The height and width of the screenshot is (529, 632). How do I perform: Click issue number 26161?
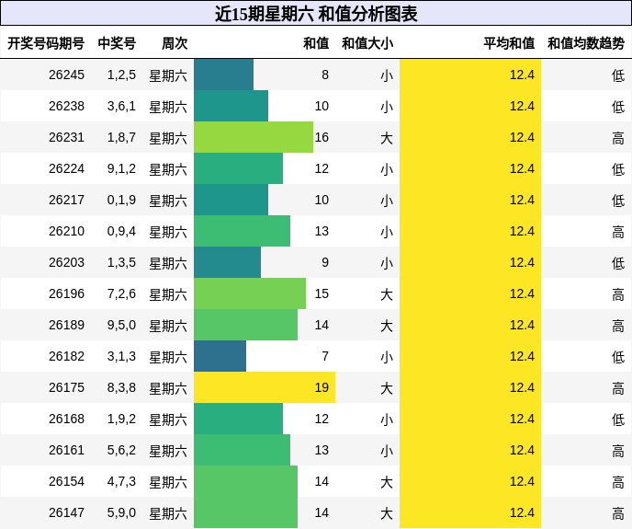[x=66, y=450]
